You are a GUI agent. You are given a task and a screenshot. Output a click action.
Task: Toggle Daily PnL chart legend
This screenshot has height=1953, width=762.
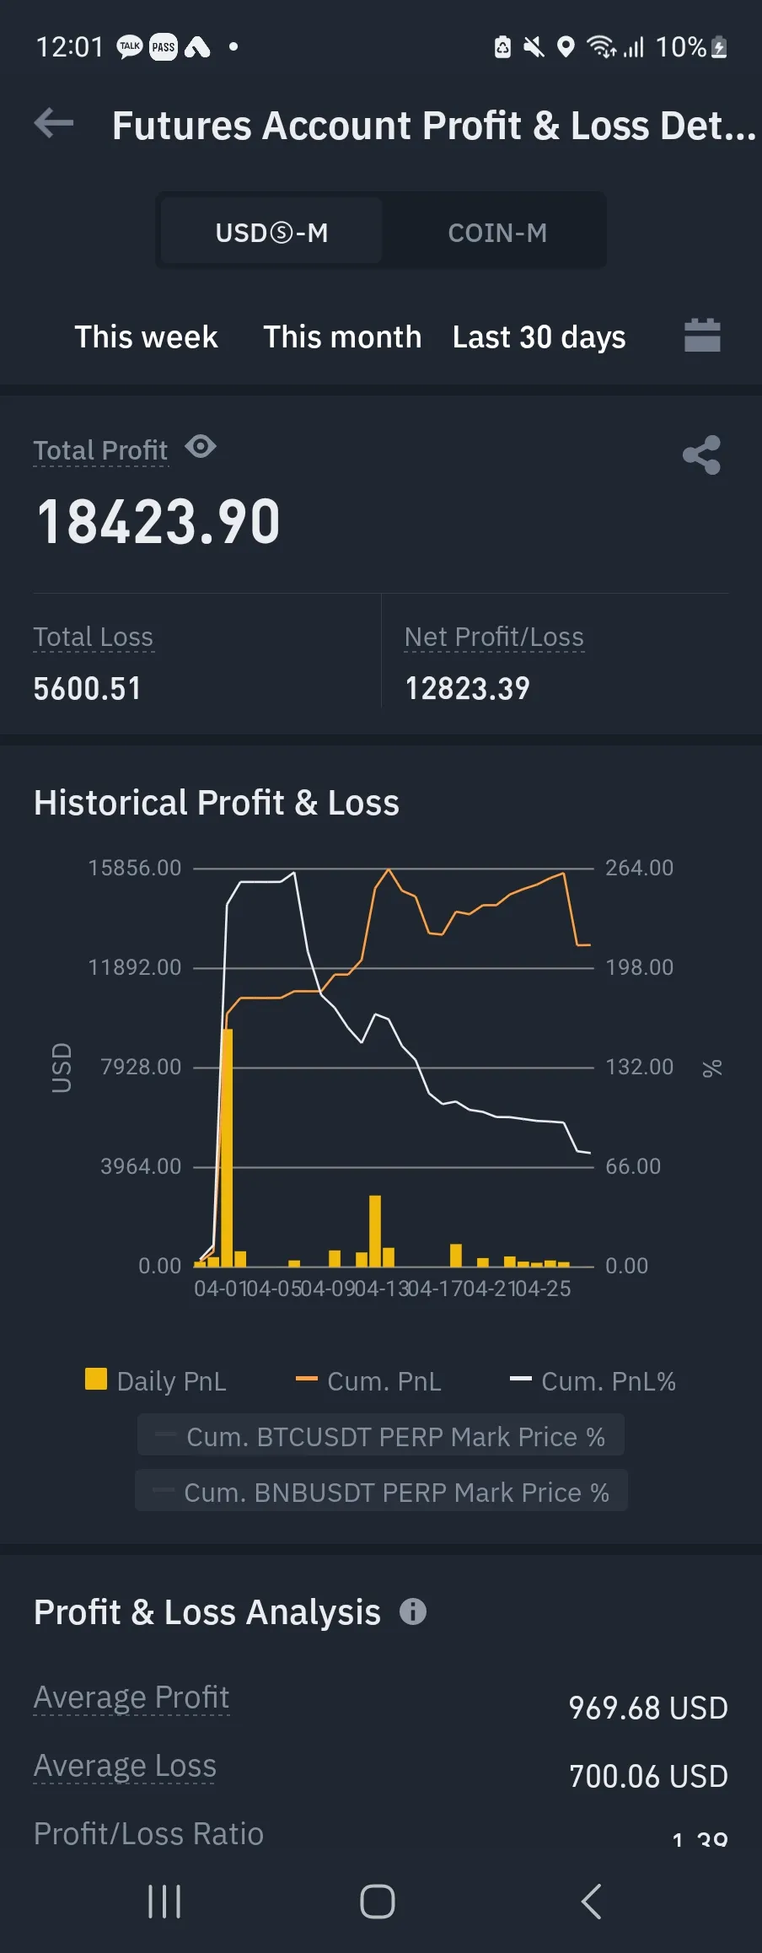click(156, 1381)
